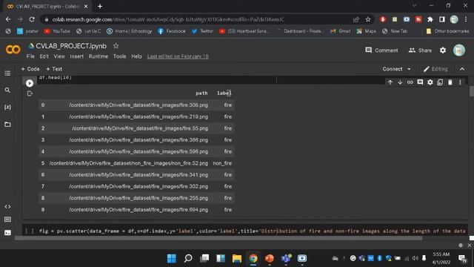The height and width of the screenshot is (267, 474).
Task: Select the non_fire label cell in row 5
Action: [222, 163]
